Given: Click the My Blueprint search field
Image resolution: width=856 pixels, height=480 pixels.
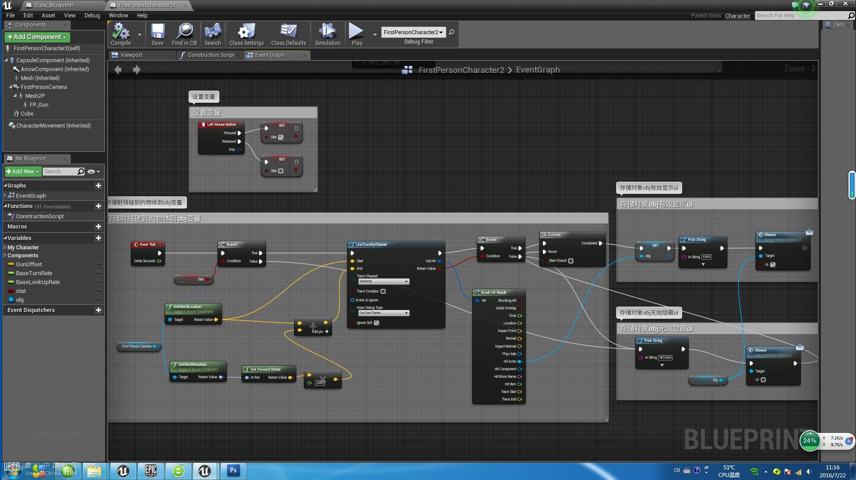Looking at the screenshot, I should (60, 172).
